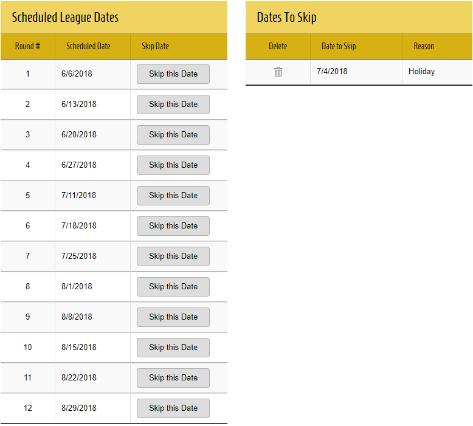Select the Holiday reason cell
Image resolution: width=473 pixels, height=426 pixels.
pos(421,72)
